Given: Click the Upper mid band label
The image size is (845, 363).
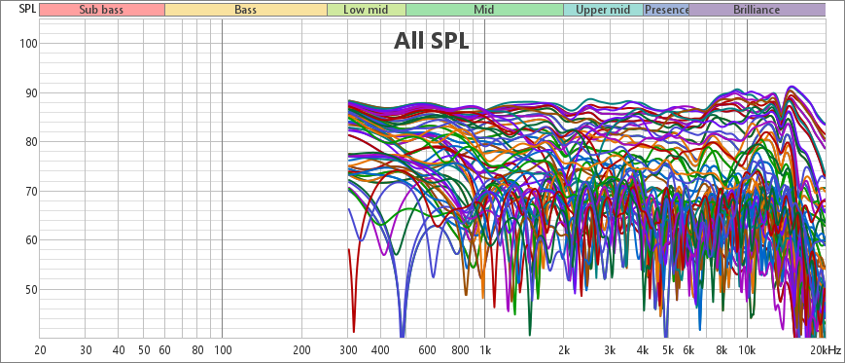Looking at the screenshot, I should (x=603, y=10).
